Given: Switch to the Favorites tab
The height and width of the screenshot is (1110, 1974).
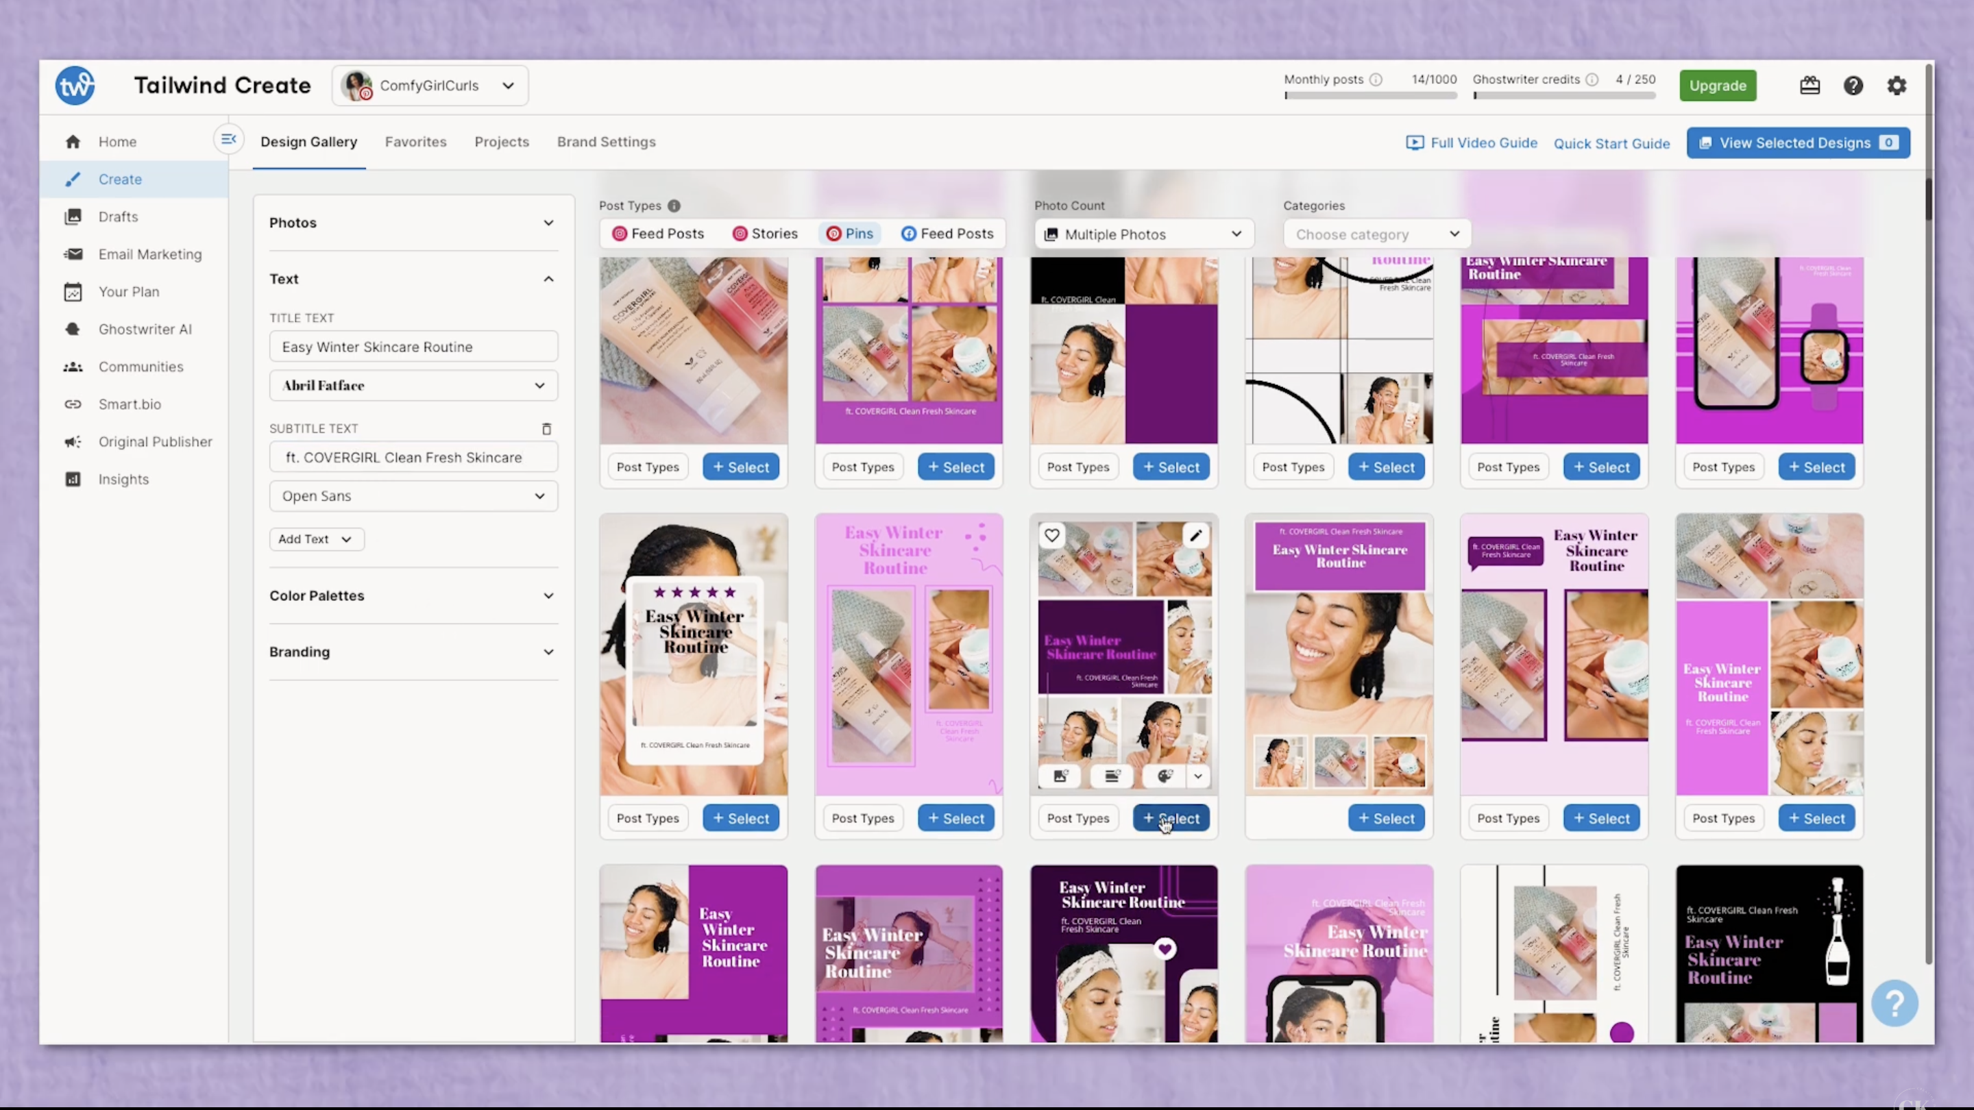Looking at the screenshot, I should click(x=415, y=142).
